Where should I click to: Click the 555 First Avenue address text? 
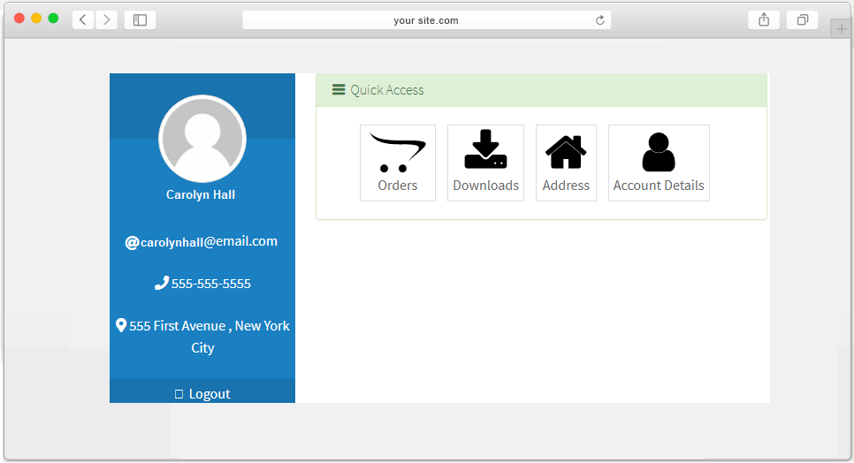[x=210, y=337]
